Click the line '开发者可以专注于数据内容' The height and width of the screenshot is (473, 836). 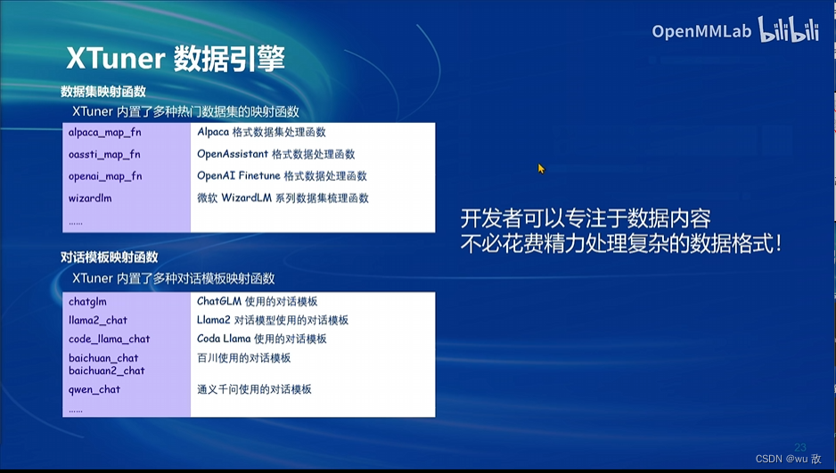586,219
